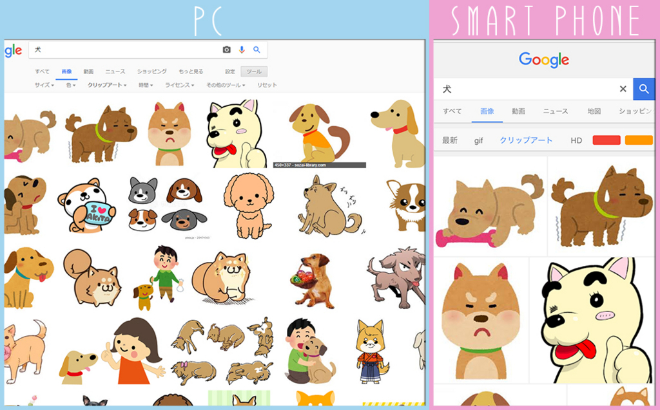Select the PC すべて tab
The width and height of the screenshot is (660, 410).
click(42, 71)
